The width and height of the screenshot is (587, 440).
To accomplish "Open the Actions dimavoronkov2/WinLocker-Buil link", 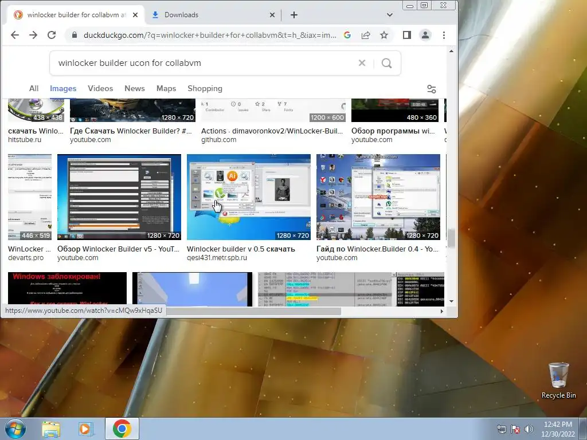I will click(x=272, y=131).
